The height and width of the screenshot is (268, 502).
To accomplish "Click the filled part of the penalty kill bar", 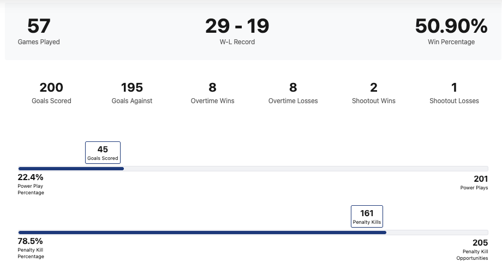I will coord(202,233).
